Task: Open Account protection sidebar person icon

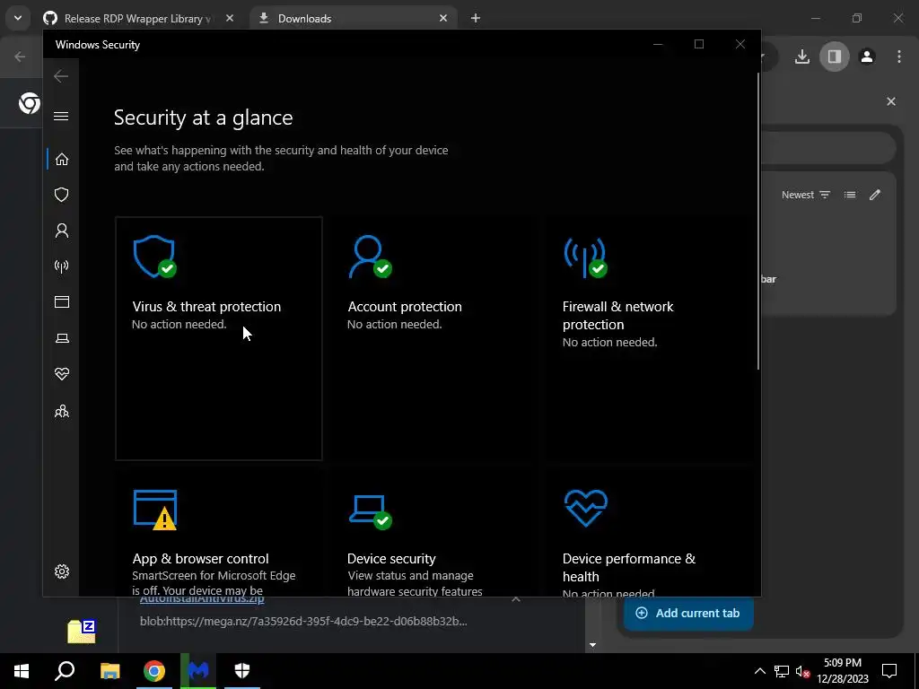Action: click(62, 231)
